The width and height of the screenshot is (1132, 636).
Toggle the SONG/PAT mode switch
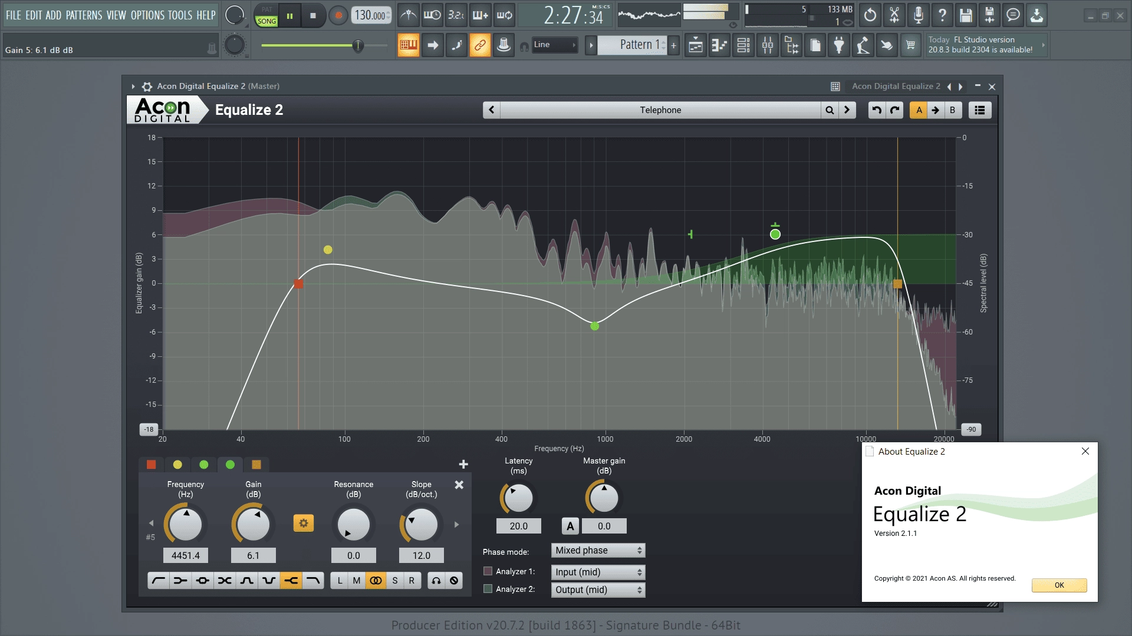[266, 16]
